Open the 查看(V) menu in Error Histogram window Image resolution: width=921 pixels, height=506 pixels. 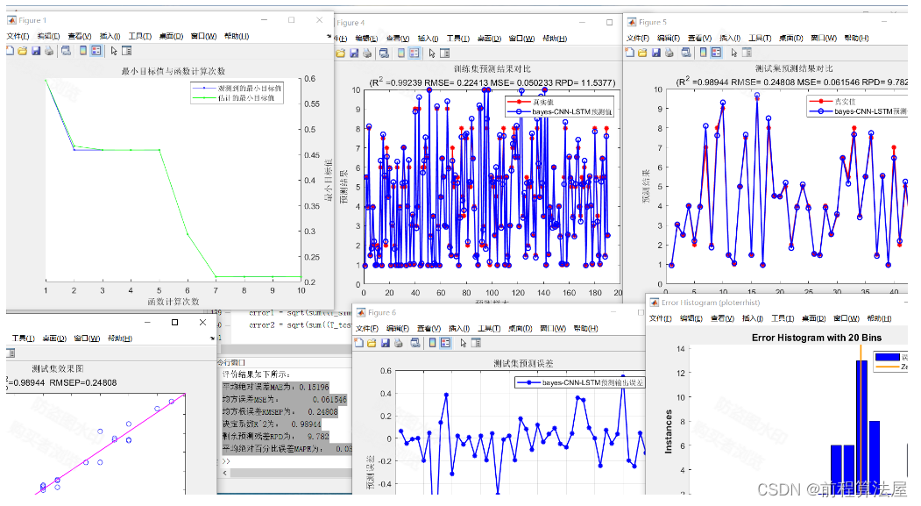722,317
